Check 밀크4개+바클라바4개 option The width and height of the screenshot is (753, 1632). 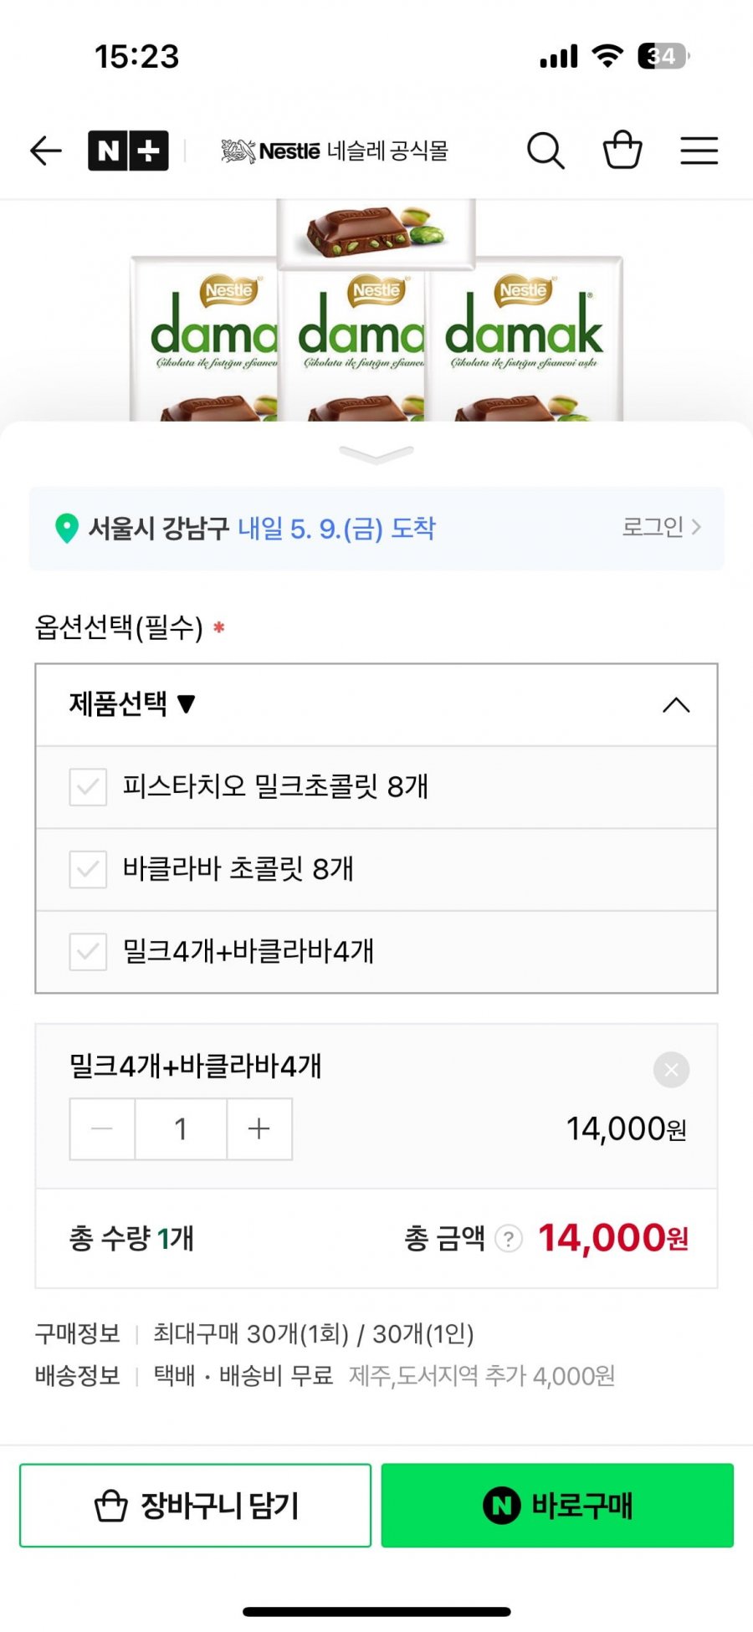pos(376,951)
